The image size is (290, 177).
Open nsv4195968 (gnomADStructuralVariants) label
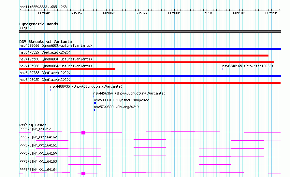(56, 66)
